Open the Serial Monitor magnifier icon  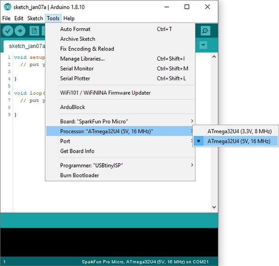pos(206,31)
